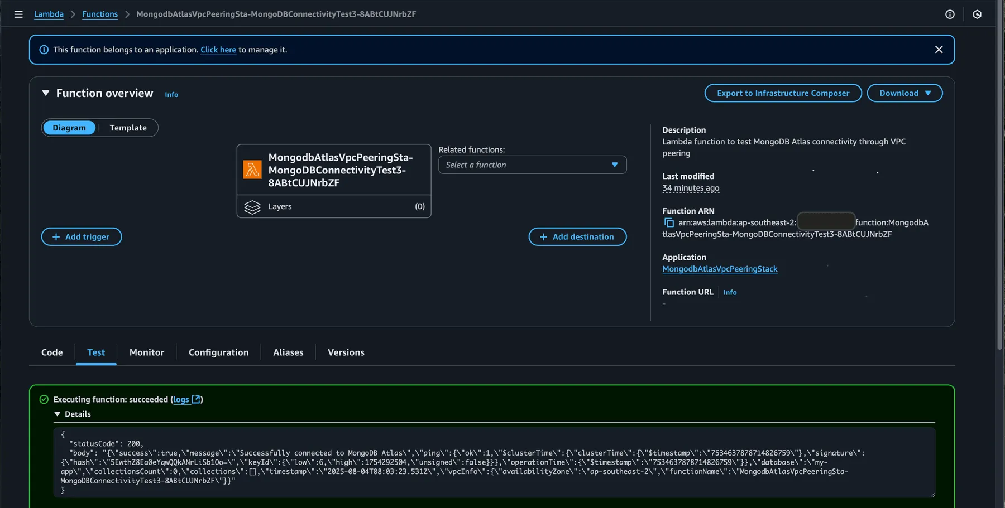Screen dimensions: 1005x508
Task: Open the hamburger navigation menu
Action: (x=18, y=14)
